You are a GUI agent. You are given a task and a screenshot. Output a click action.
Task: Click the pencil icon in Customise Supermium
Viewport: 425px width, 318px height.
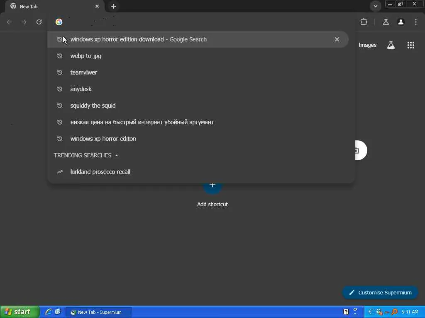352,293
